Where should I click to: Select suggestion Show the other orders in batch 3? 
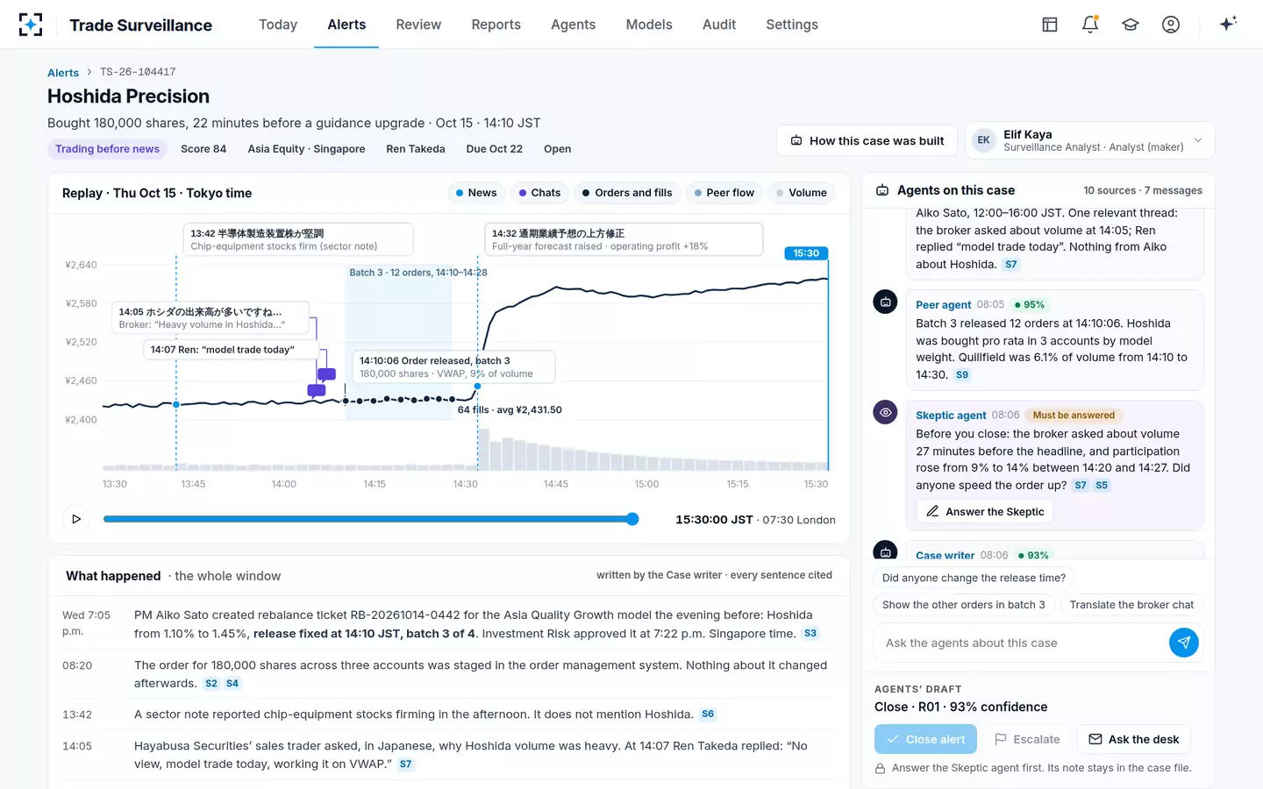pyautogui.click(x=964, y=605)
